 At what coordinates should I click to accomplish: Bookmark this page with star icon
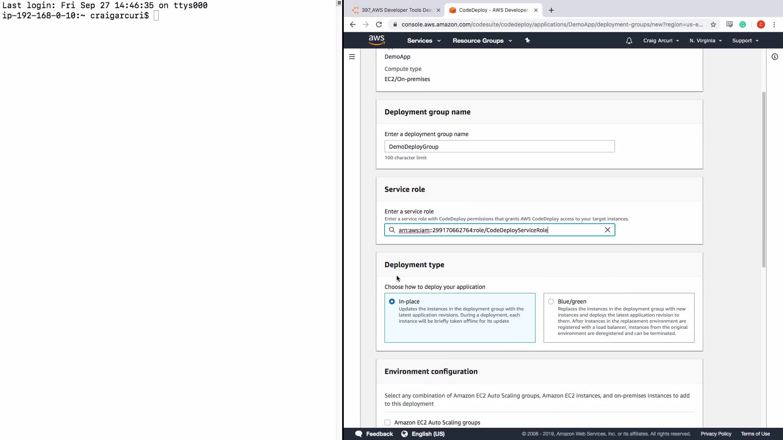(x=713, y=24)
